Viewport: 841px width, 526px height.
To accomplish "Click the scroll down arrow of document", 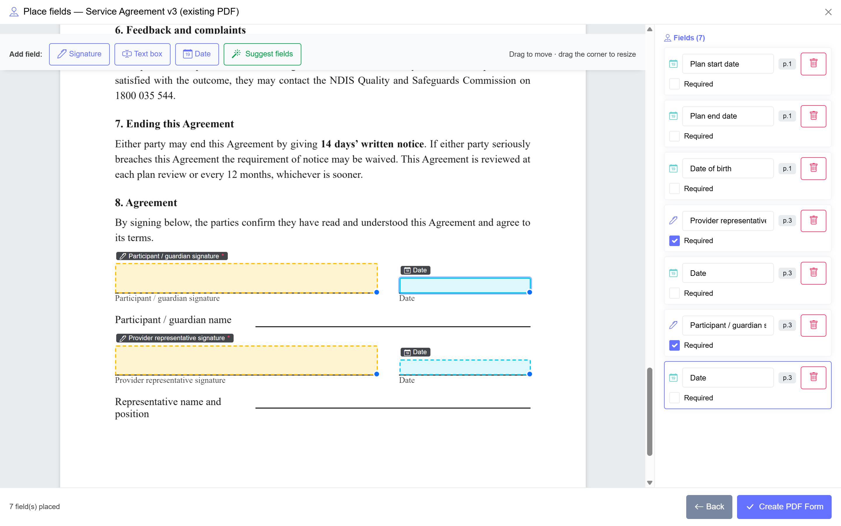I will tap(649, 482).
